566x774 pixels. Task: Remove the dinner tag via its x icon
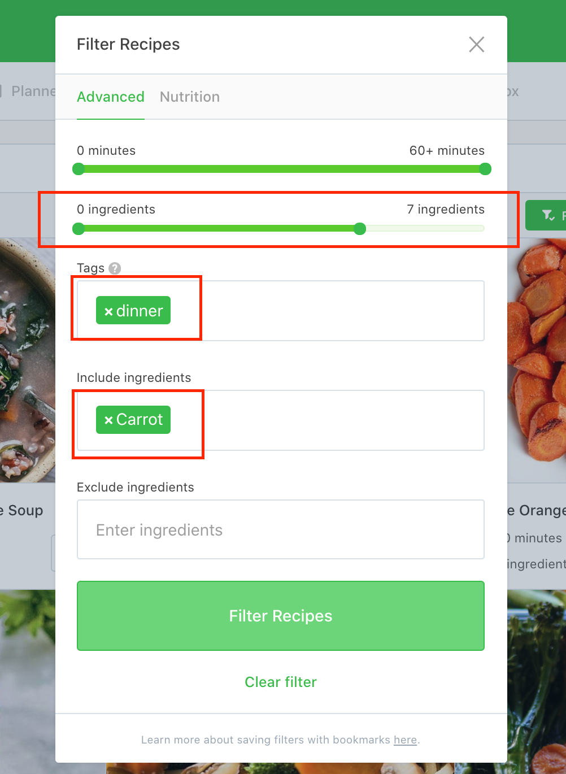108,310
